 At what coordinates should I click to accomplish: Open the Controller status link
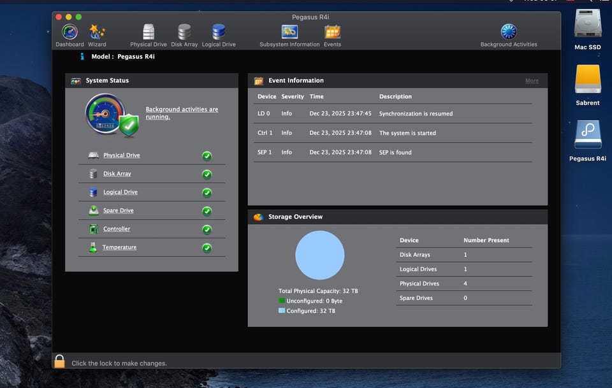tap(117, 229)
